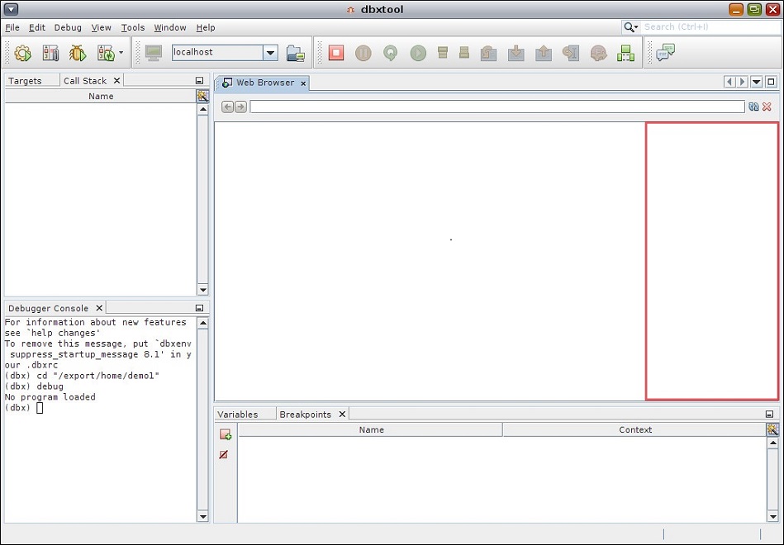
Task: Click the Step Over toolbar icon
Action: (488, 53)
